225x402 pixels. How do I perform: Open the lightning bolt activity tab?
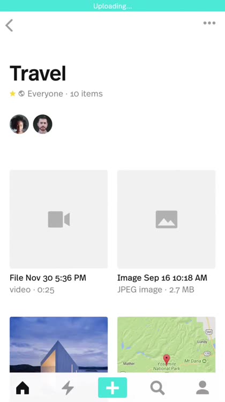[68, 388]
